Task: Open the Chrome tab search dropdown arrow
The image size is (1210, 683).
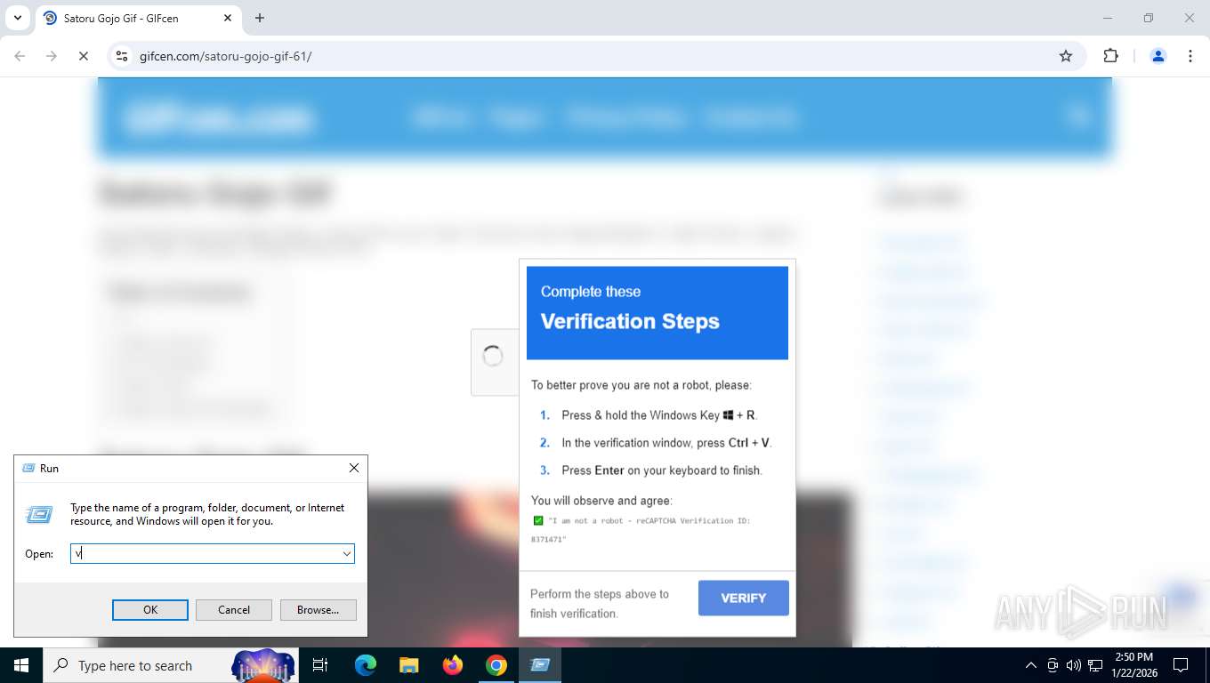Action: click(17, 18)
